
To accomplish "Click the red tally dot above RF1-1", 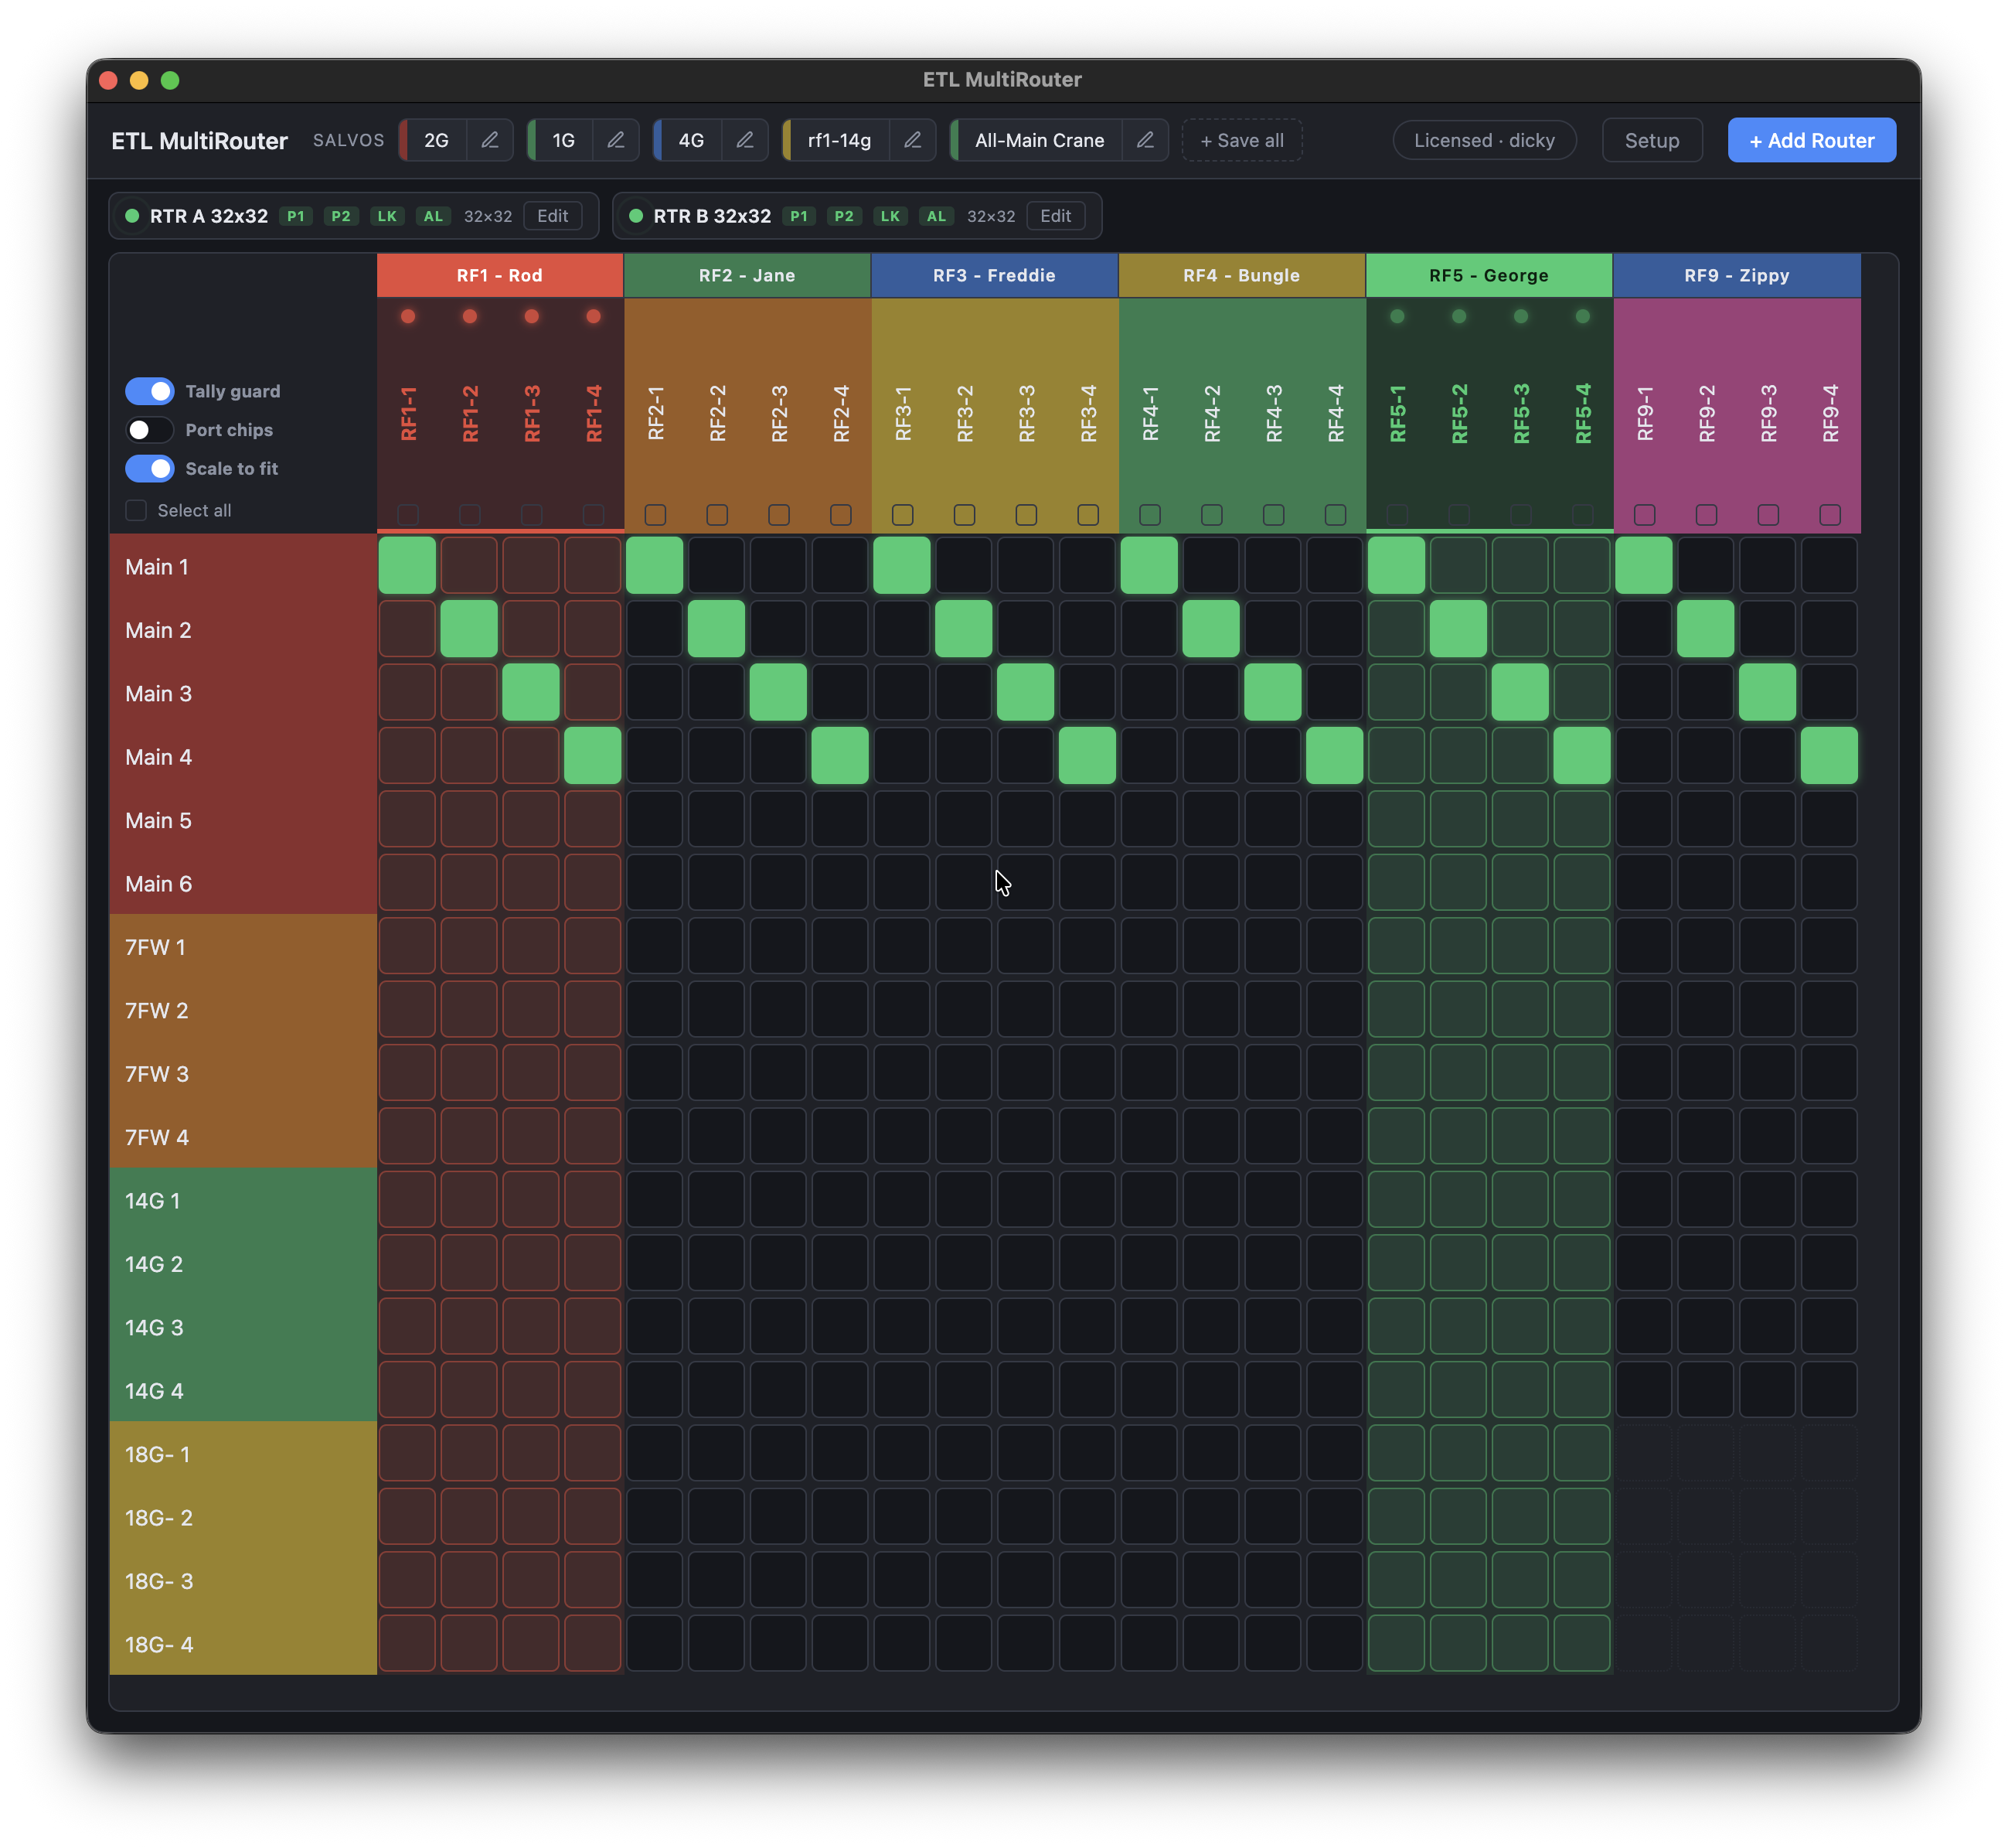I will [x=408, y=317].
